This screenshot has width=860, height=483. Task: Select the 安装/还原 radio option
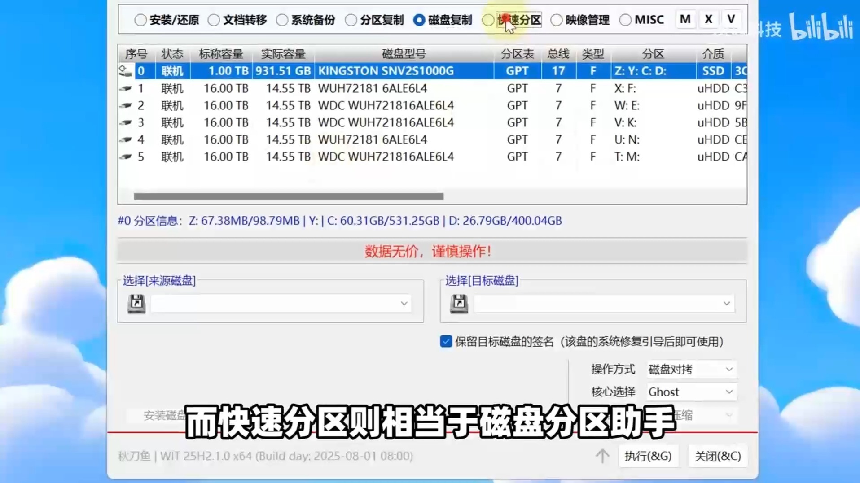140,19
